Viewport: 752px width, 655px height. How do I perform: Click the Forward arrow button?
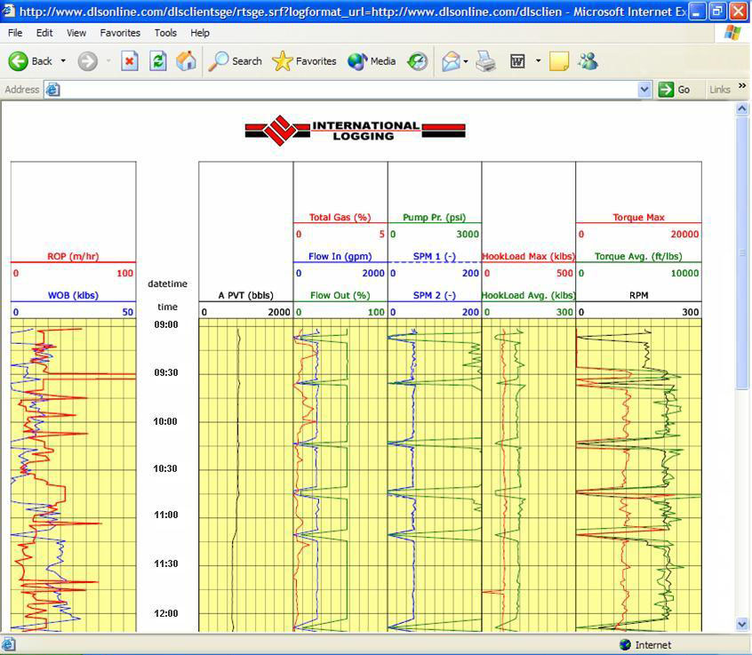pos(87,61)
